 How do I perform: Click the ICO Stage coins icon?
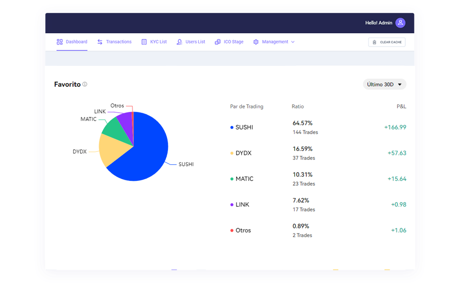[217, 42]
